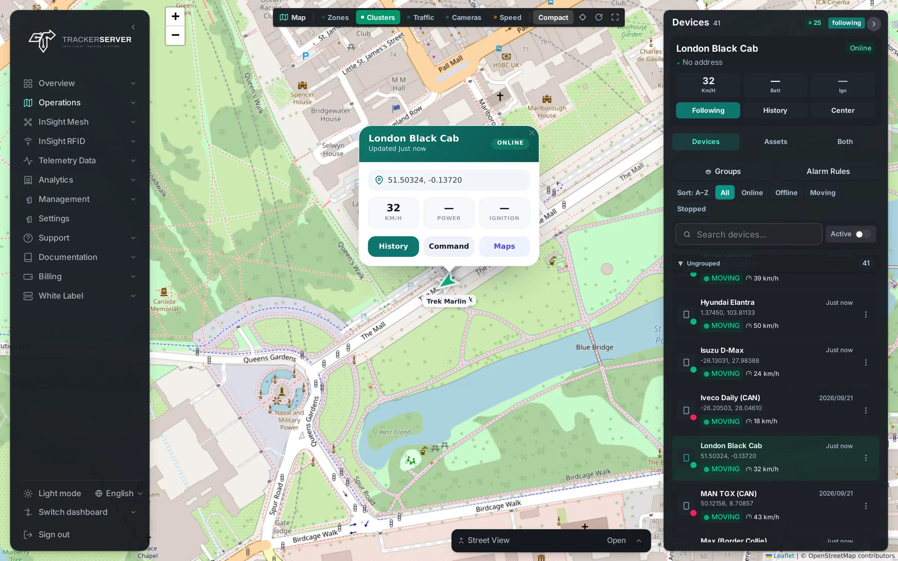Image resolution: width=898 pixels, height=561 pixels.
Task: Open the Map view button in toolbar
Action: click(293, 18)
